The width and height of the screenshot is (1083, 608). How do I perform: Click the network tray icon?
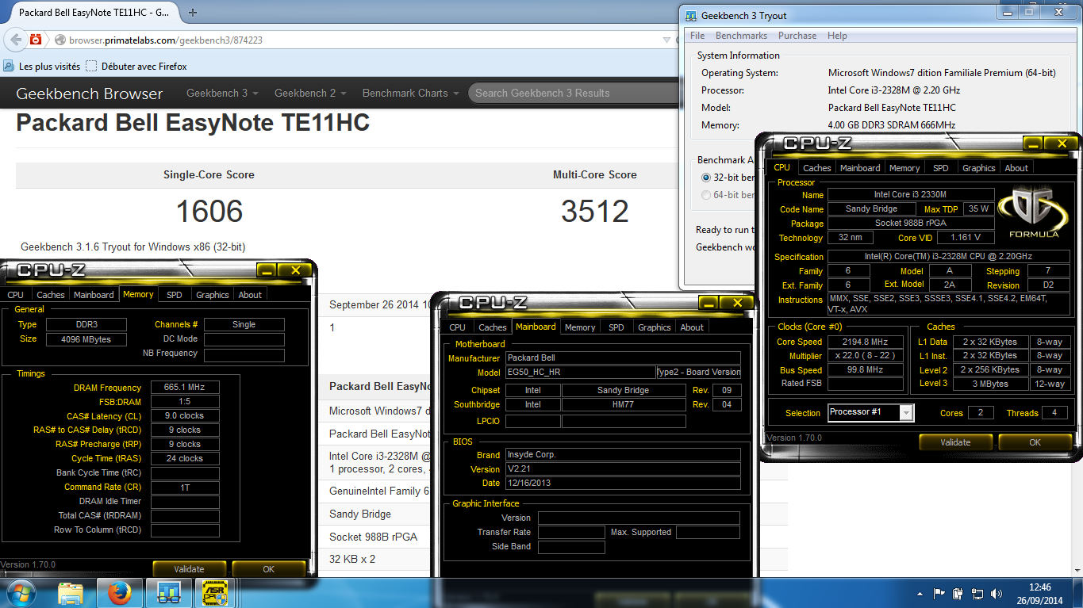tap(976, 593)
